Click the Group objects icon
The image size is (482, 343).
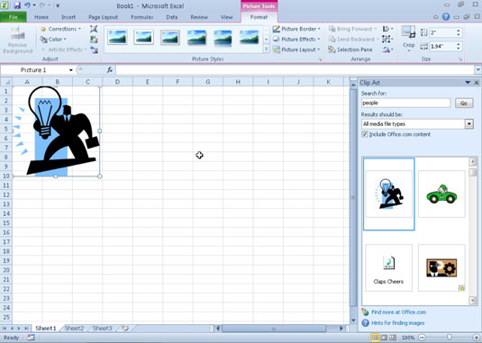point(387,40)
